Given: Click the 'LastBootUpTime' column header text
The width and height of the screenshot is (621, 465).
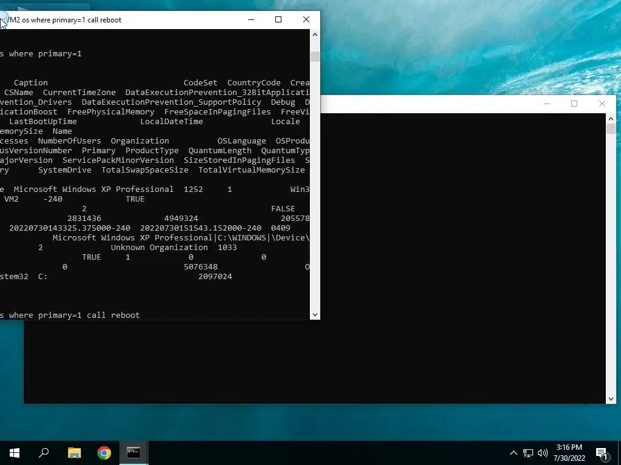Looking at the screenshot, I should pos(43,121).
